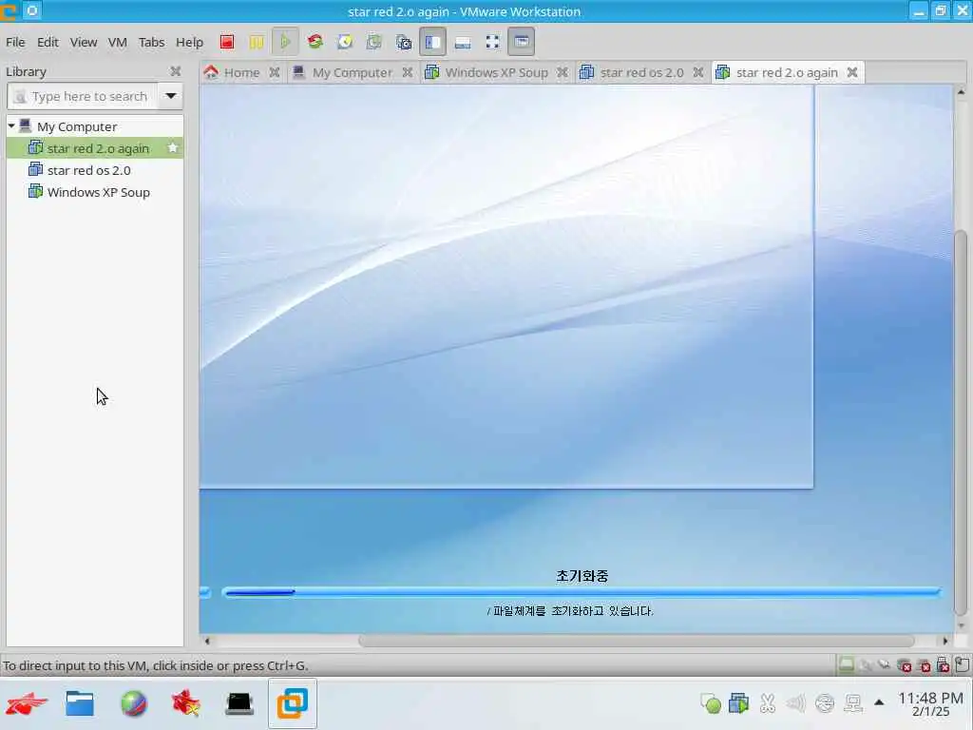Click the right arrow of horizontal scrollbar
973x730 pixels.
click(x=945, y=642)
